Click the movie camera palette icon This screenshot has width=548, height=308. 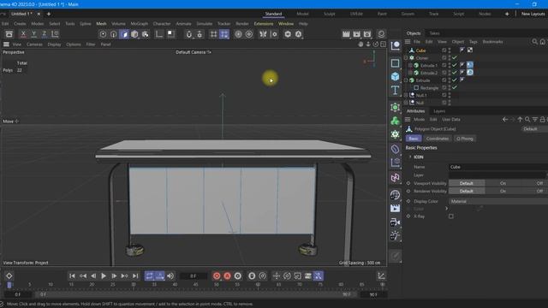click(396, 222)
